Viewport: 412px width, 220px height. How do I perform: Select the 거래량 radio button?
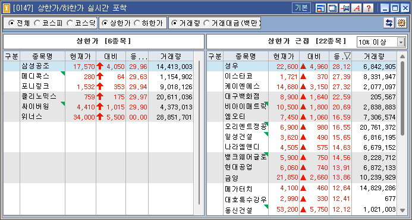[x=174, y=23]
